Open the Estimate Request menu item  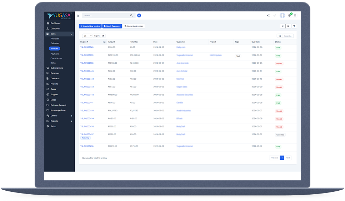click(x=59, y=105)
